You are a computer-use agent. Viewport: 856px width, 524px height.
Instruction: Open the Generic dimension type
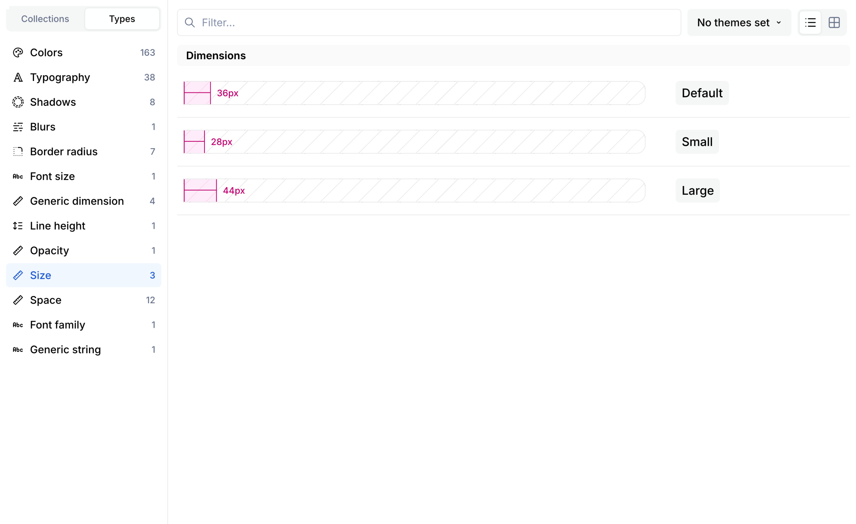77,201
